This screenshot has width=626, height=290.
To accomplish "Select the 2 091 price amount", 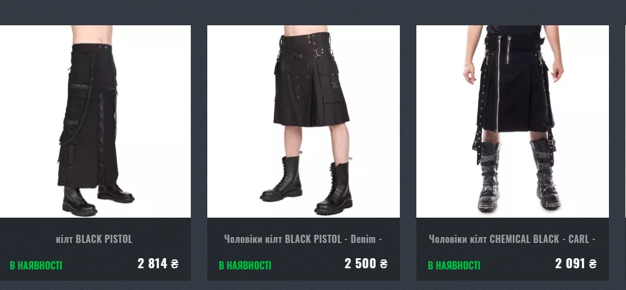I will click(x=570, y=264).
